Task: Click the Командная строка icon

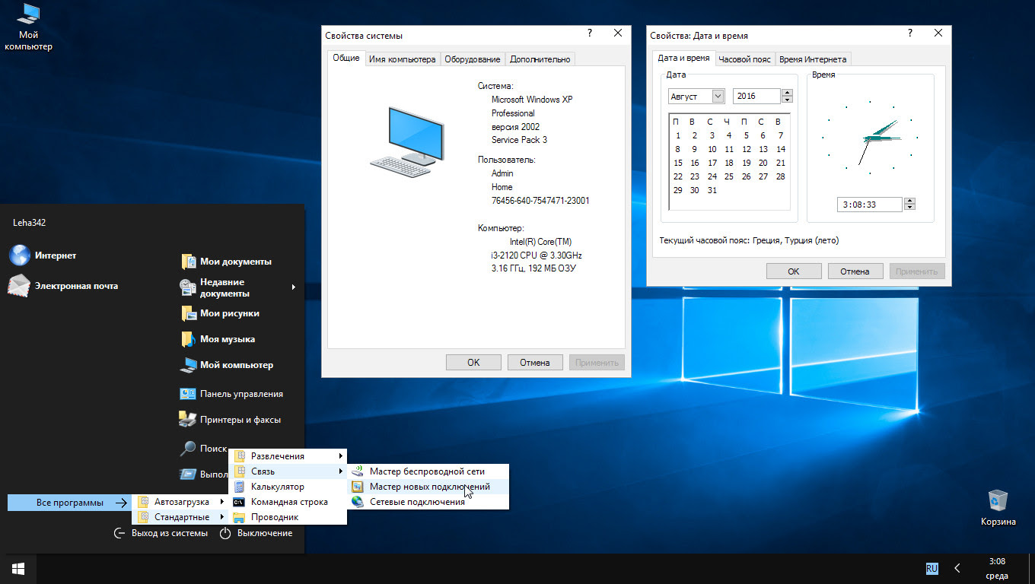Action: [239, 502]
